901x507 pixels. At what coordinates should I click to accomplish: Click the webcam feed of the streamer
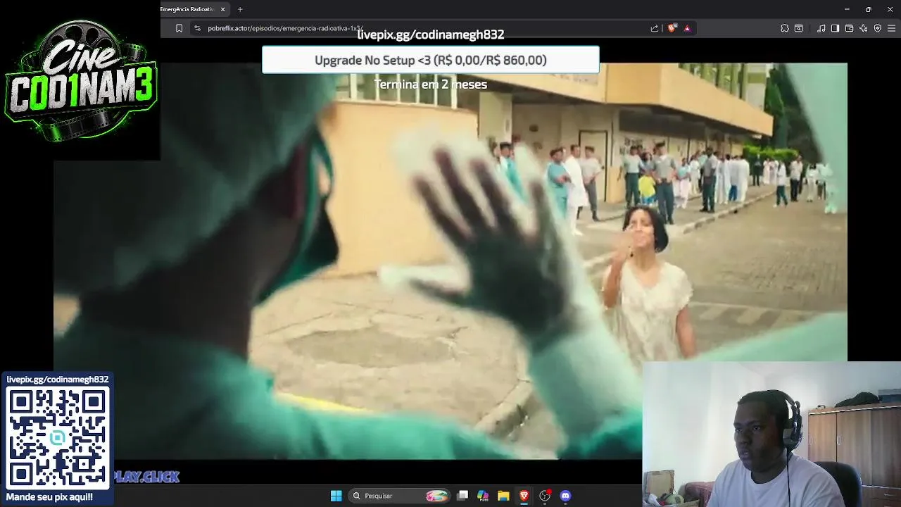coord(771,434)
